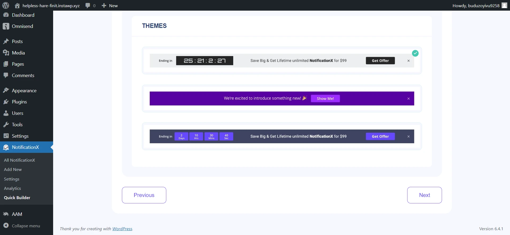Click Howdy, buduzoyivu9258 account menu
This screenshot has width=510, height=235.
tap(476, 6)
